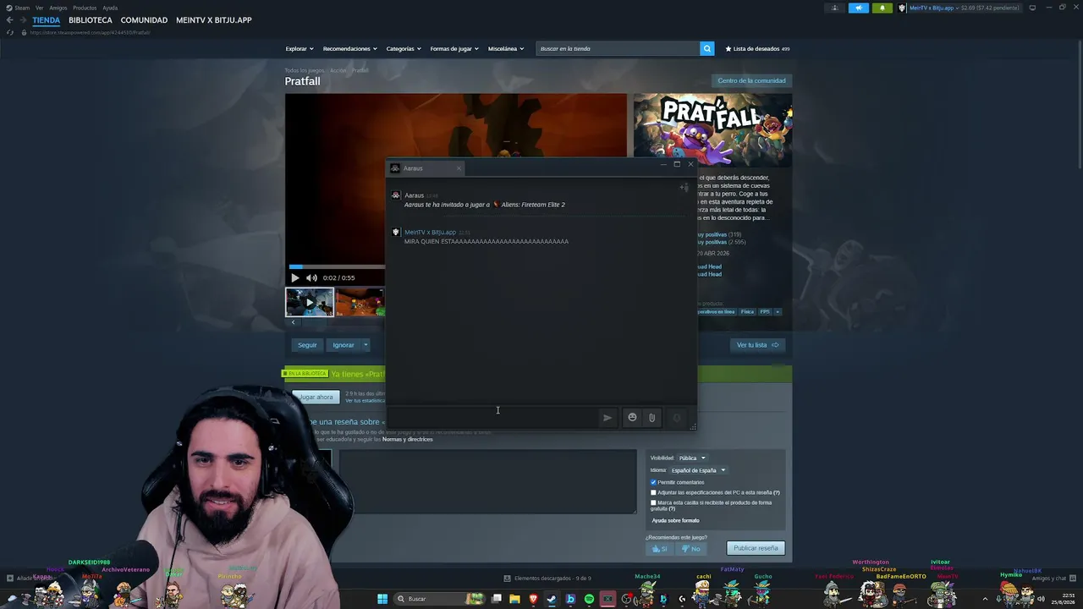Send the chat message with the arrow icon

click(x=607, y=417)
